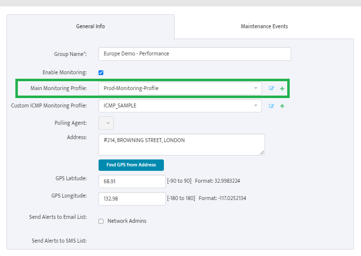Switch to the Maintenance Events tab
Image resolution: width=361 pixels, height=256 pixels.
tap(264, 26)
